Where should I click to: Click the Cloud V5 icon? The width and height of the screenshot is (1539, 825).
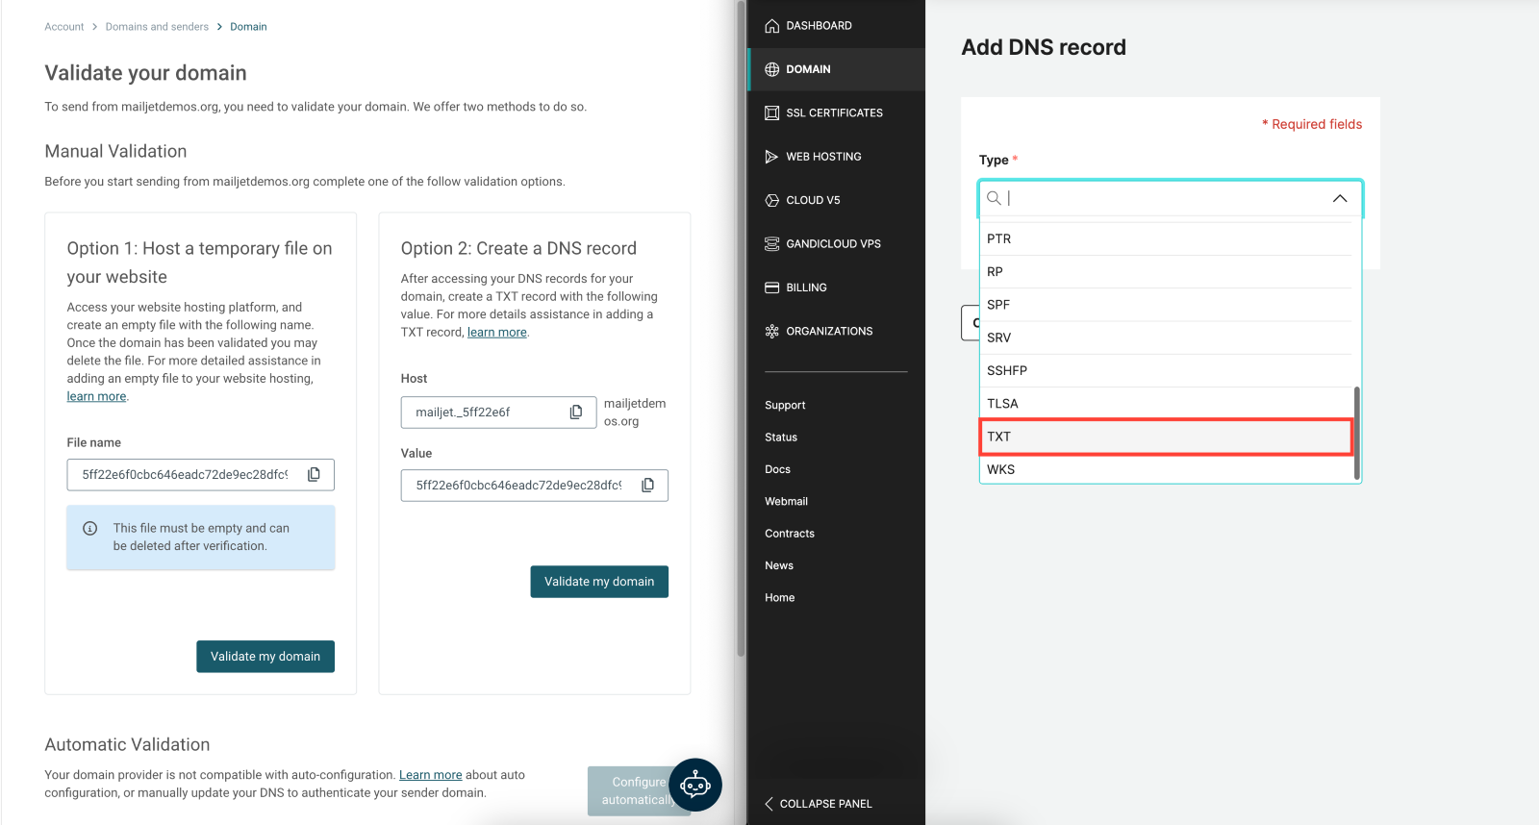click(x=771, y=200)
